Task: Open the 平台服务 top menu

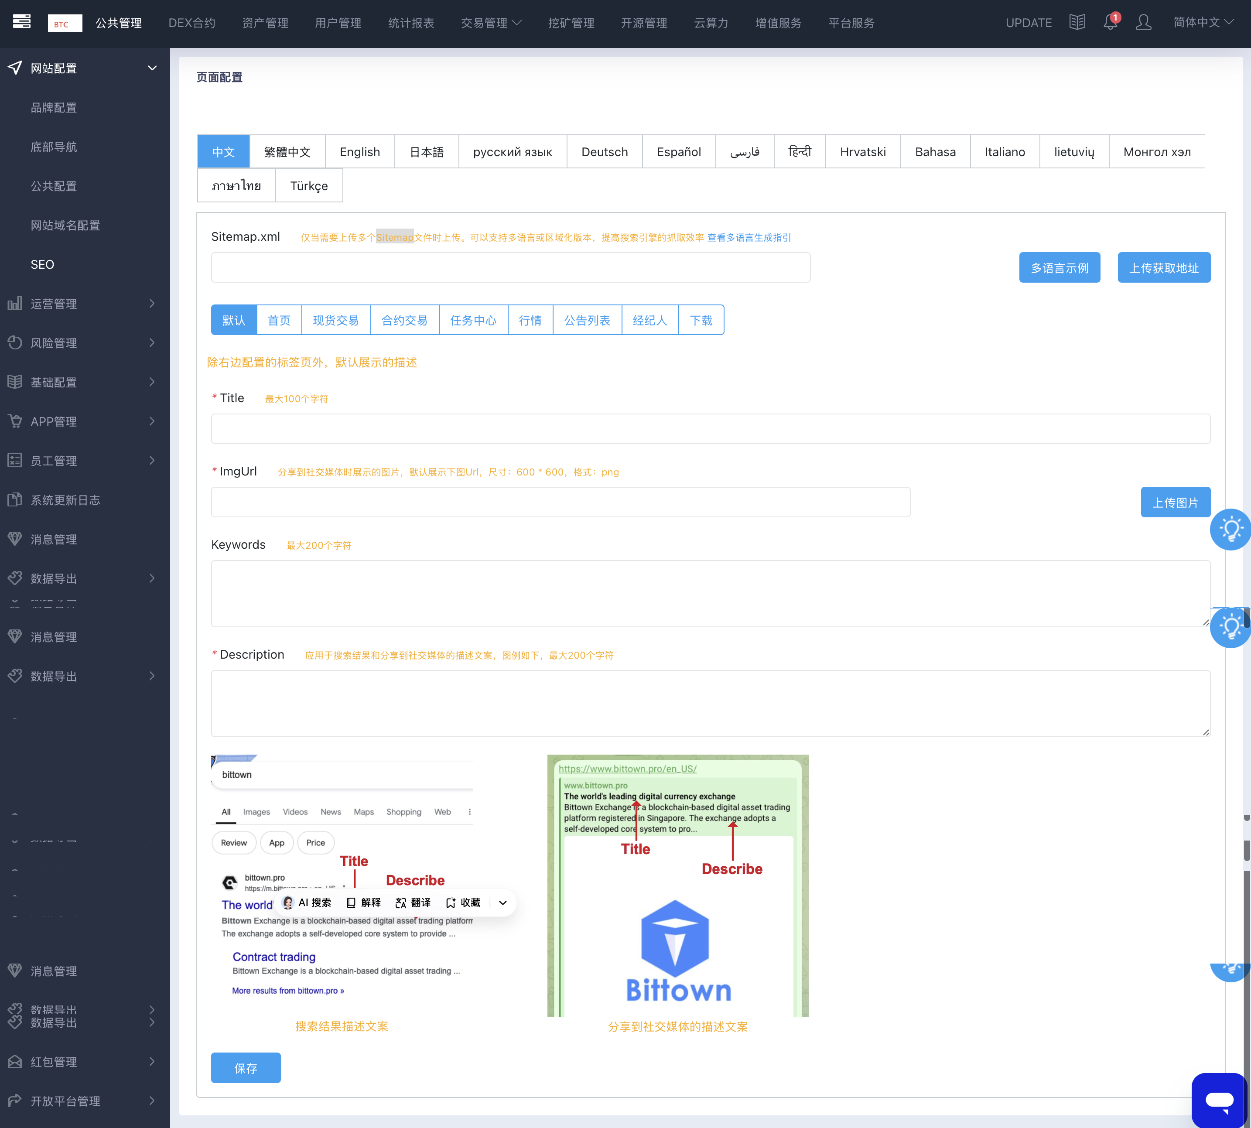Action: tap(851, 23)
